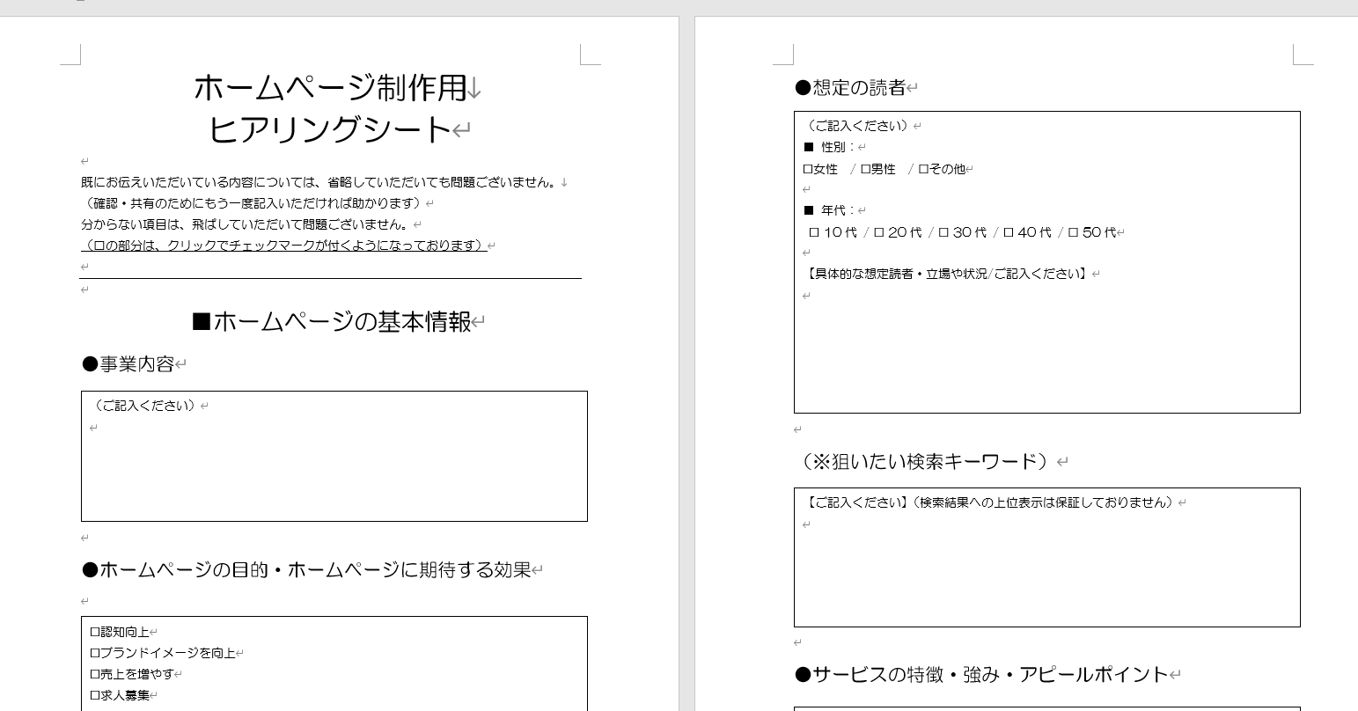Tick the ブランドイメージを向上 checkbox
This screenshot has height=711, width=1358.
pos(95,653)
